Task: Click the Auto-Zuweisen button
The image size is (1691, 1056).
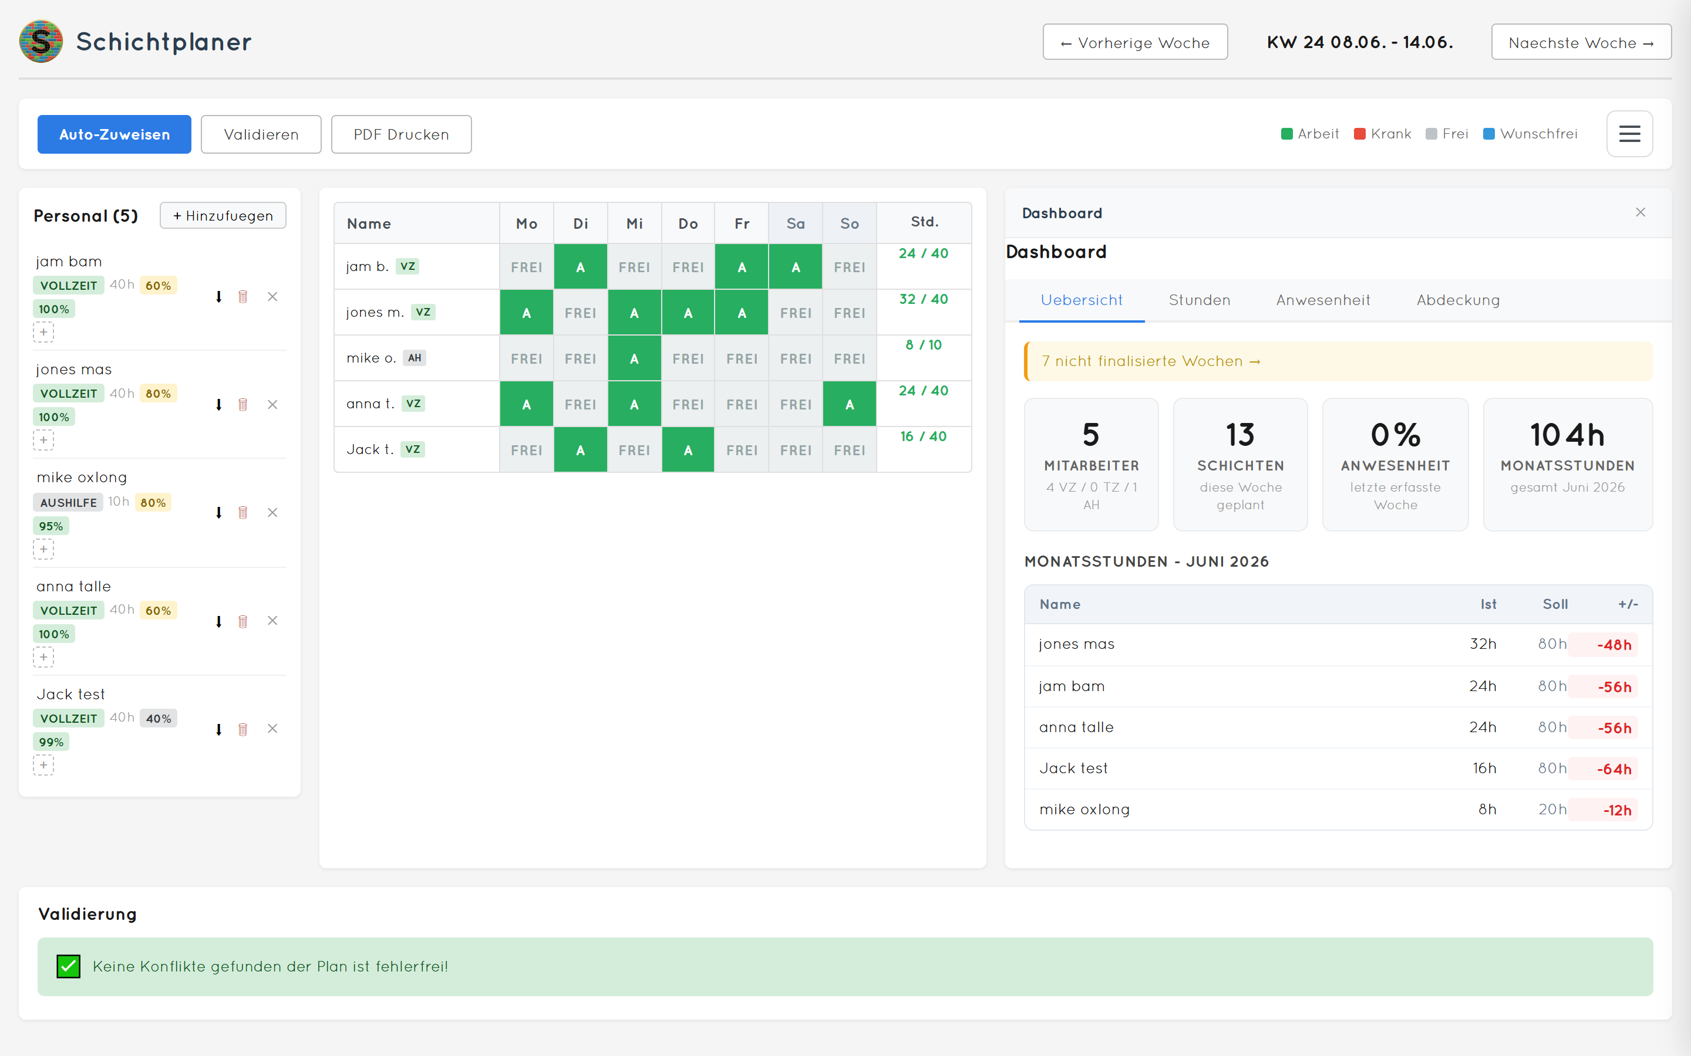Action: click(114, 134)
